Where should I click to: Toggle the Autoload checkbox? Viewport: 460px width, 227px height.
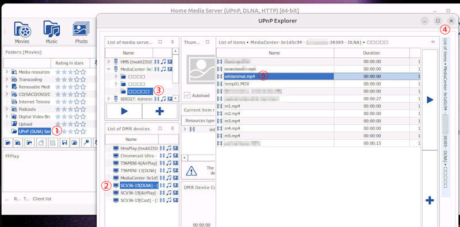(x=187, y=95)
